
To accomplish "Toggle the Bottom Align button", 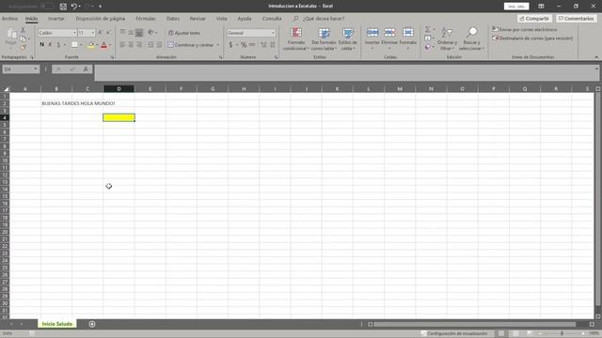I will point(139,33).
